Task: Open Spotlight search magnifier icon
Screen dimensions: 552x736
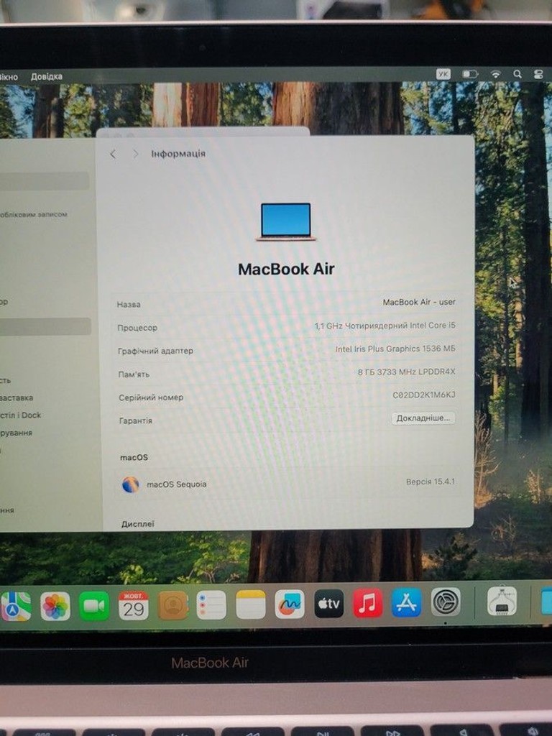Action: (x=517, y=74)
